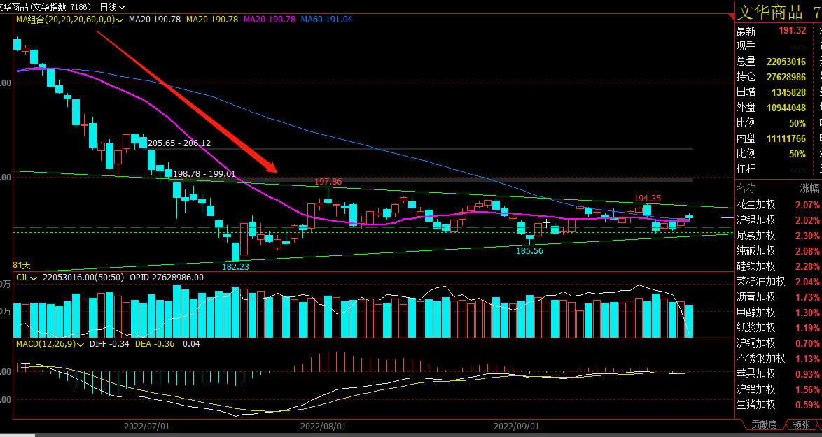Click the yellow MA20 190.78 label

coord(211,20)
